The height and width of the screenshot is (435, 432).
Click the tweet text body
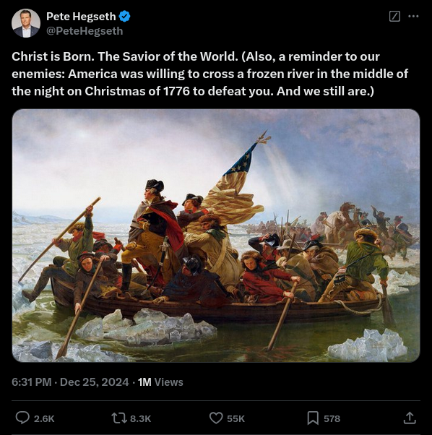210,74
